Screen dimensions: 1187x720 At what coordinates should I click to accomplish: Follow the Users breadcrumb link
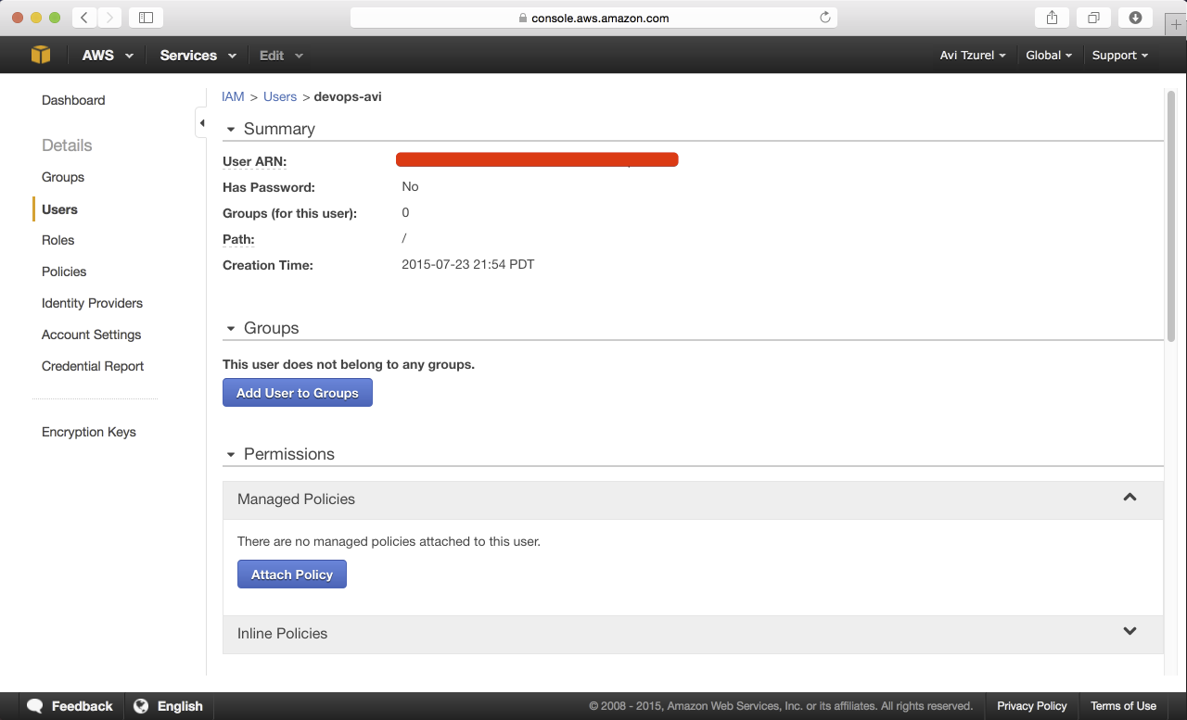[280, 96]
